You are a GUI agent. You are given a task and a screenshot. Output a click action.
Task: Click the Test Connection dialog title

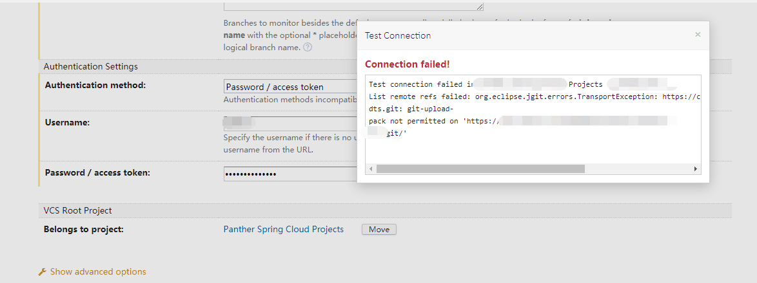pyautogui.click(x=398, y=35)
